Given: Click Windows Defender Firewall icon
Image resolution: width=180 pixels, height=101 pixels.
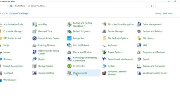Looking at the screenshot, I should point(104,73).
